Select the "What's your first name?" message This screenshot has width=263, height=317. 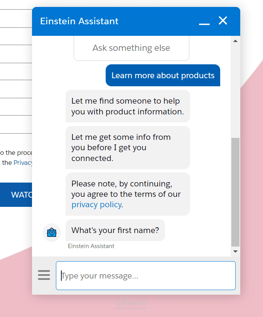tap(115, 230)
